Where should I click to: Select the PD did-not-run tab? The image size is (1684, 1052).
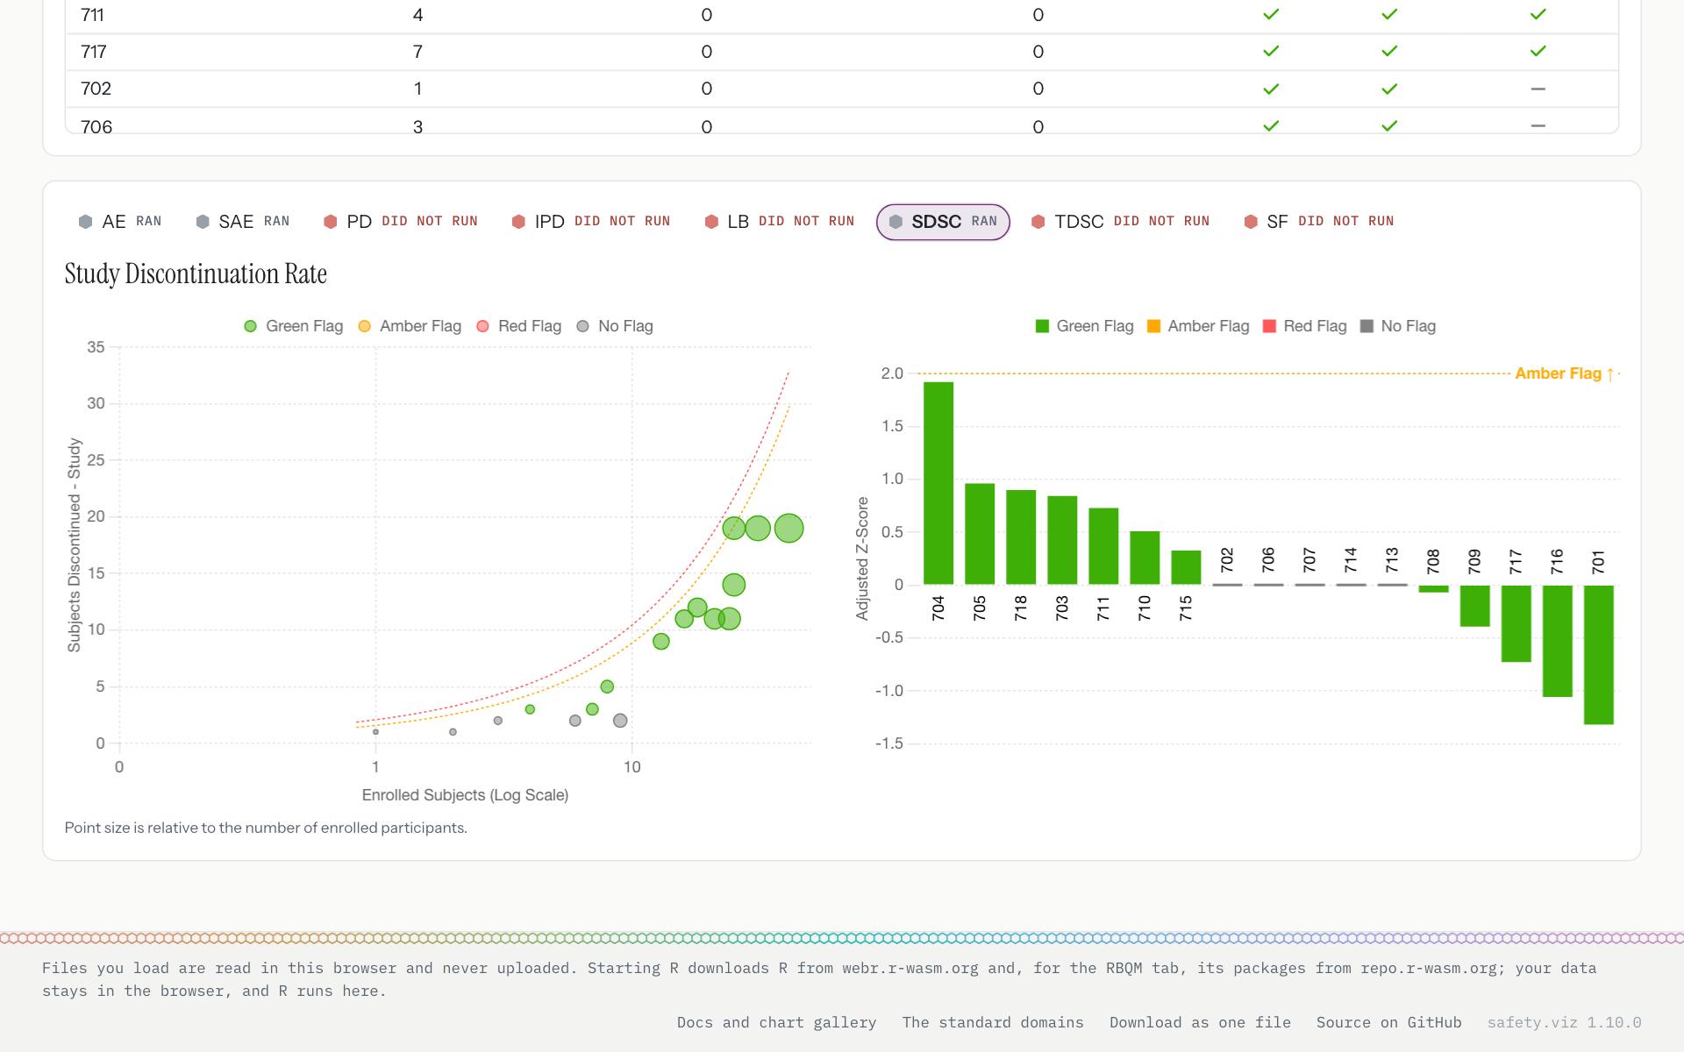[x=401, y=222]
